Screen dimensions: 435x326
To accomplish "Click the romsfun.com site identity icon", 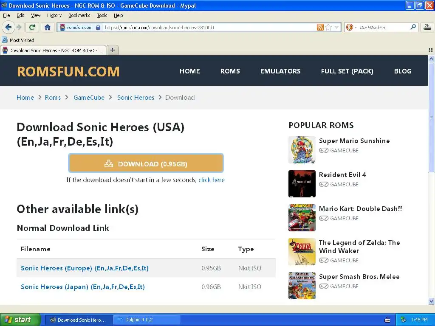I will tap(62, 27).
